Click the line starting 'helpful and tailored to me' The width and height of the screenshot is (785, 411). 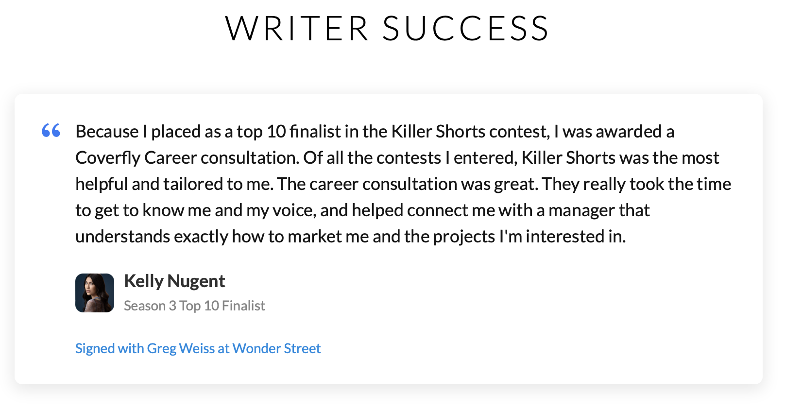point(403,184)
